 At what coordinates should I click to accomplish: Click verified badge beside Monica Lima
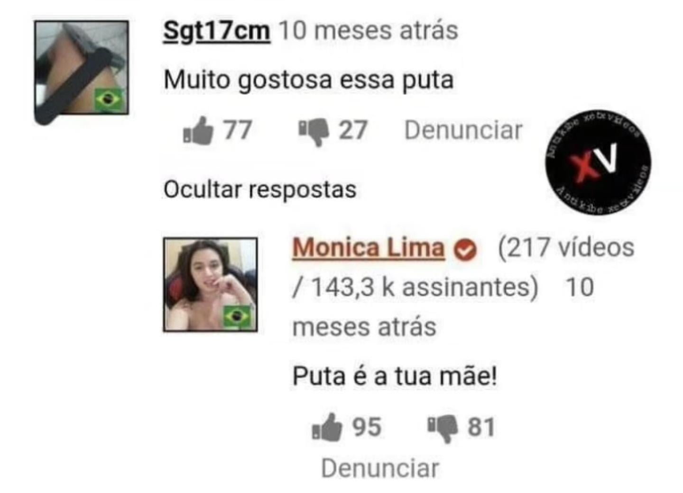click(465, 250)
